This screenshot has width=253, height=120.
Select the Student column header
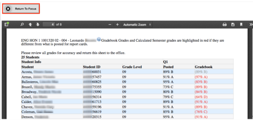(28, 67)
